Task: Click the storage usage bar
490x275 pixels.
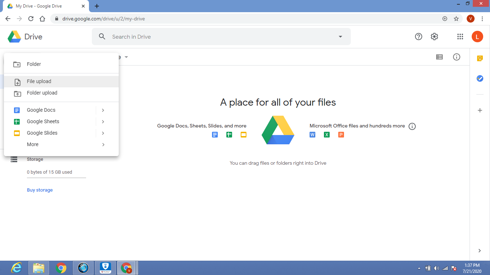Action: coord(56,178)
